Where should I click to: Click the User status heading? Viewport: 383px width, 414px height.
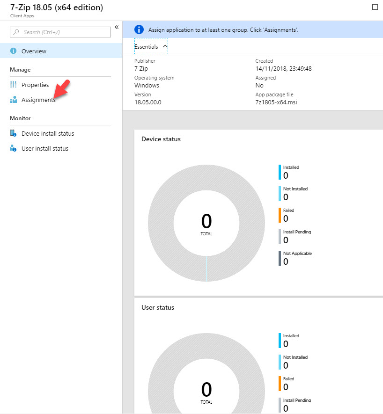(158, 308)
